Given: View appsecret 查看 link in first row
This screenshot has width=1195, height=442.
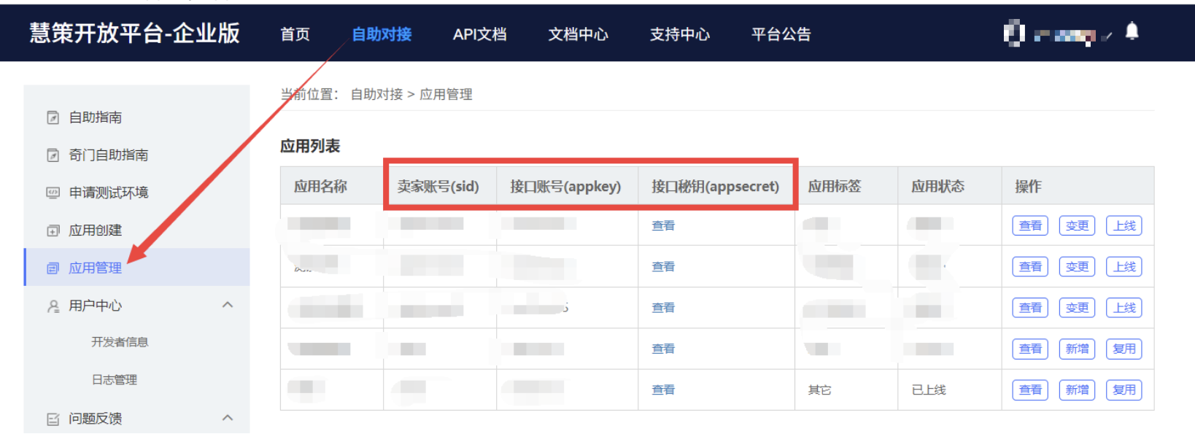Looking at the screenshot, I should click(x=663, y=226).
